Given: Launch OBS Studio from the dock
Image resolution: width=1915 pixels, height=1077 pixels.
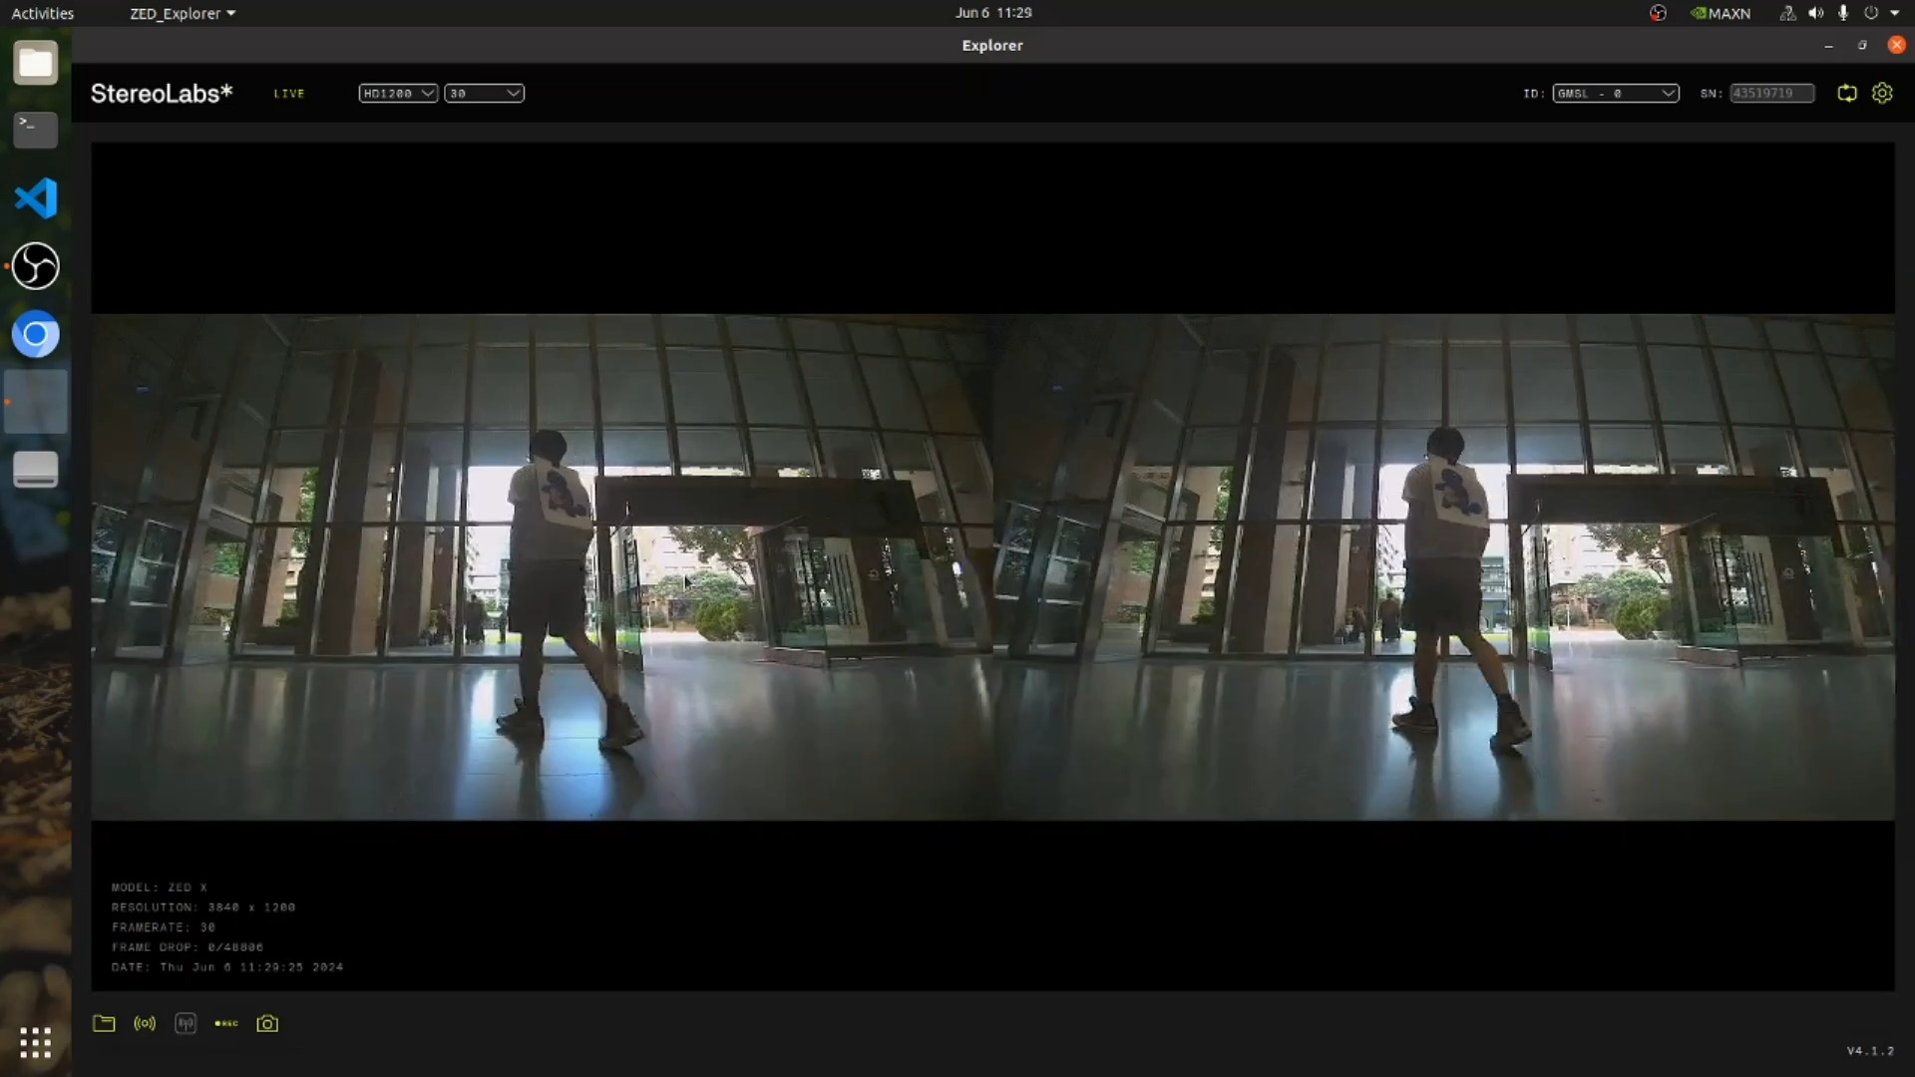Looking at the screenshot, I should click(x=36, y=266).
